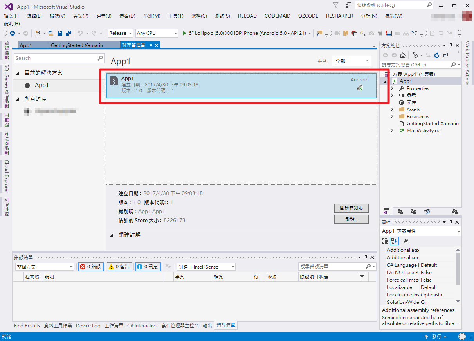The image size is (474, 341).
Task: Collapse the 目前的解決方案 section
Action: pyautogui.click(x=17, y=73)
